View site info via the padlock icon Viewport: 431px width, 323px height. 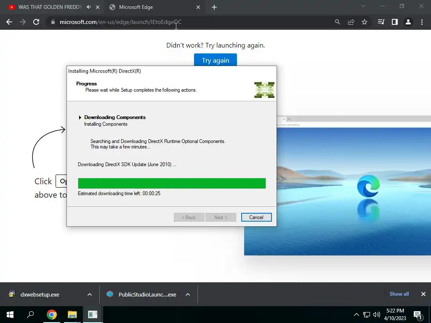tap(53, 22)
